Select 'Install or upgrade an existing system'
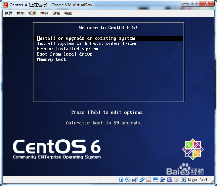Viewport: 217px width, 186px height. pos(108,38)
